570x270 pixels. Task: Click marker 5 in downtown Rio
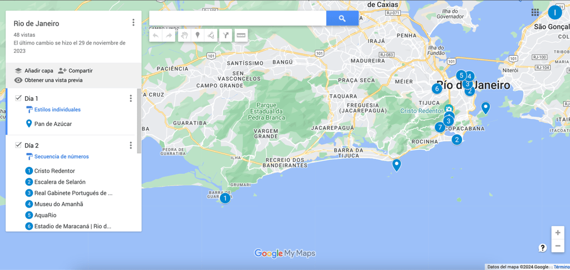click(461, 76)
